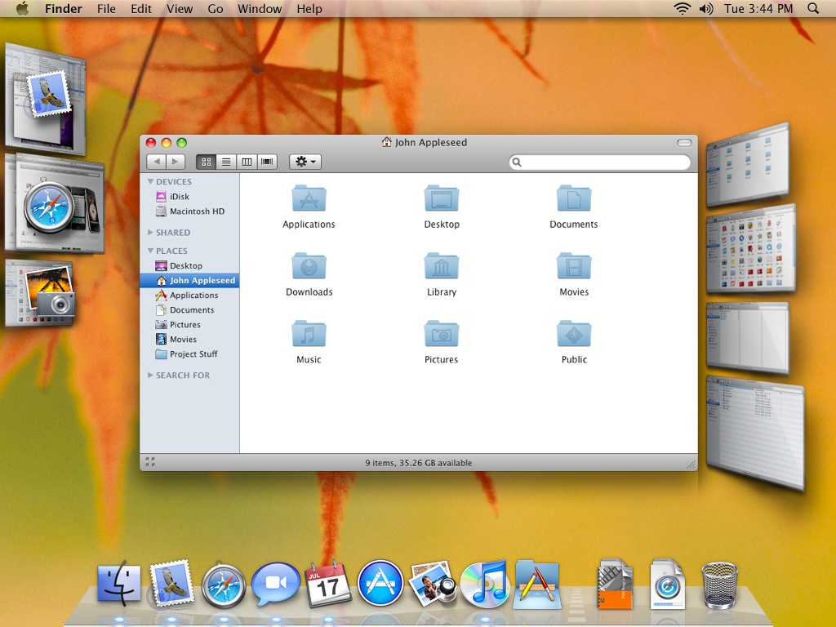836x627 pixels.
Task: Hide the toolbar with the capsule button
Action: tap(683, 141)
